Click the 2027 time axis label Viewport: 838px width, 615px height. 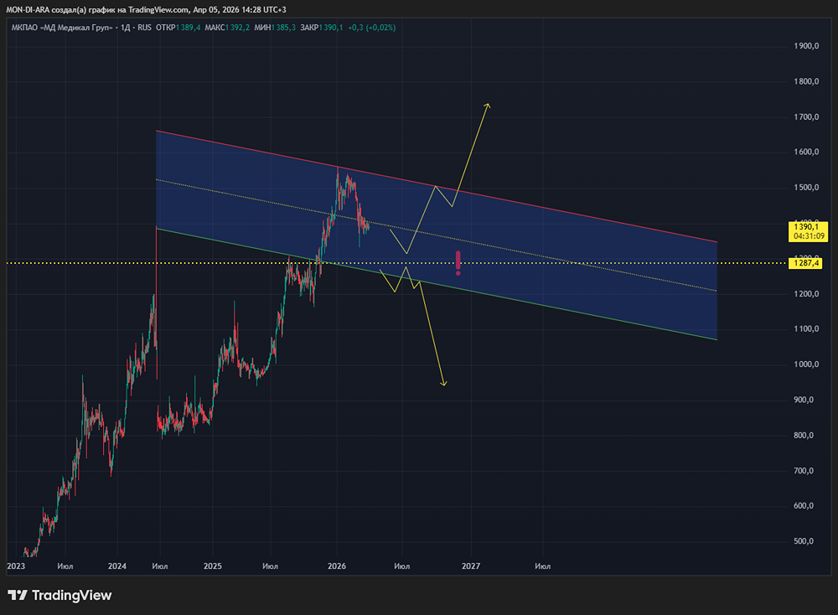pyautogui.click(x=471, y=566)
